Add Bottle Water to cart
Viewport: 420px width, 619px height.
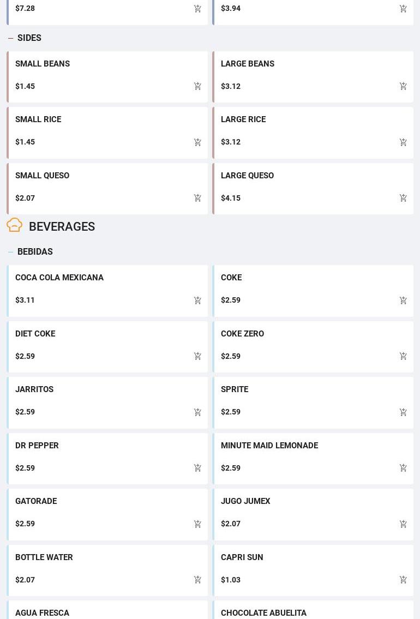click(x=197, y=580)
